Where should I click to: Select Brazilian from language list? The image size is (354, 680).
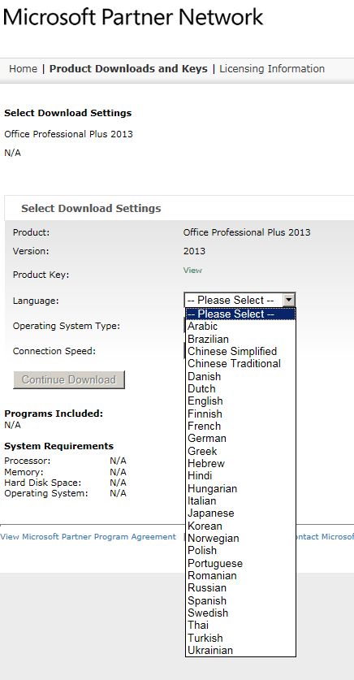pyautogui.click(x=240, y=339)
